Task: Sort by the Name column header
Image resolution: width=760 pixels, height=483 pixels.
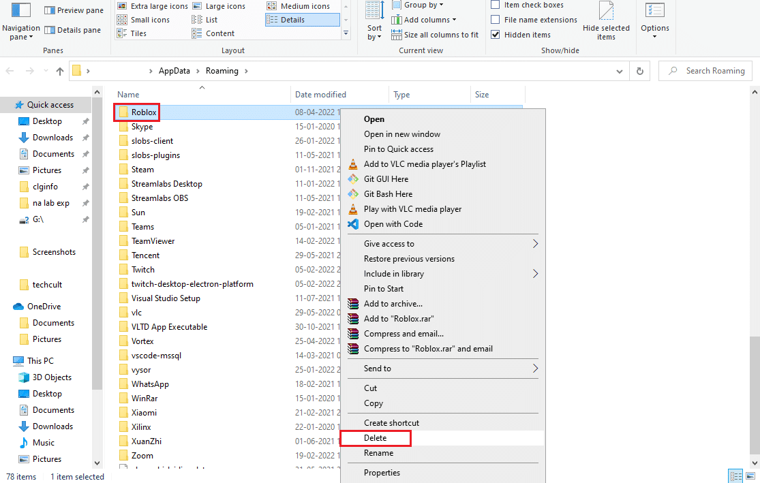Action: point(128,95)
